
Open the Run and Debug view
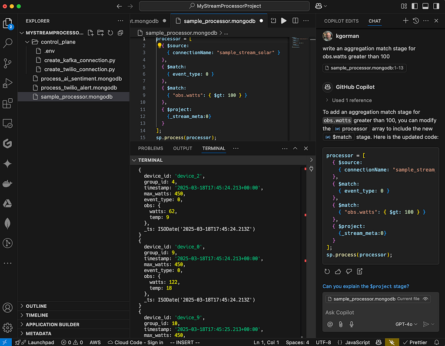click(x=7, y=83)
